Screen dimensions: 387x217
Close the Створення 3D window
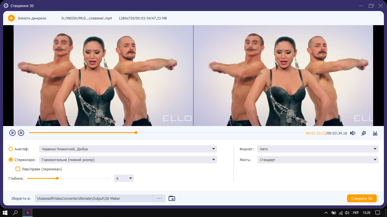pyautogui.click(x=380, y=6)
